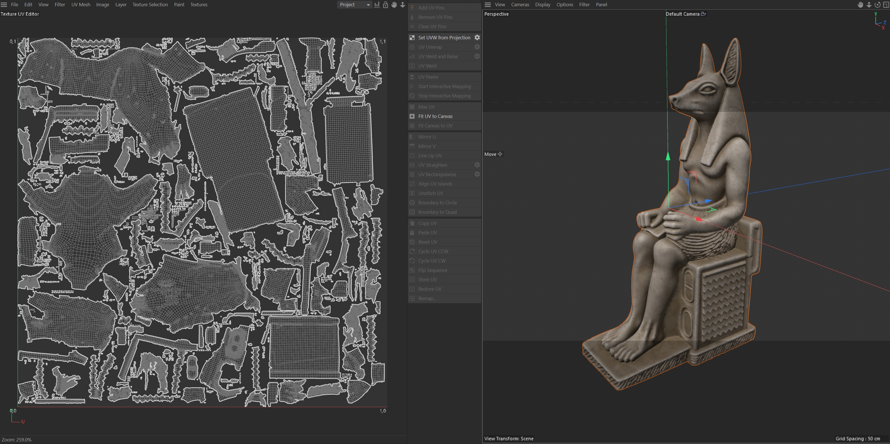Click the UV editor pan hand icon
The width and height of the screenshot is (890, 444).
(x=394, y=5)
